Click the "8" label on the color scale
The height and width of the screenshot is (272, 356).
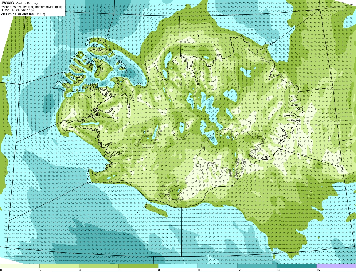click(x=159, y=270)
